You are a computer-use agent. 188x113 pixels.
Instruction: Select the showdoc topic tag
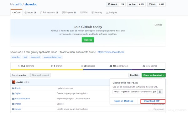(x=16, y=57)
